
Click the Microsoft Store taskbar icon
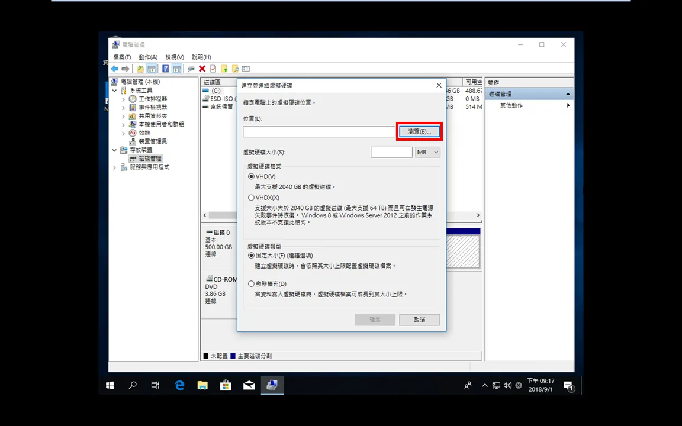[x=226, y=385]
